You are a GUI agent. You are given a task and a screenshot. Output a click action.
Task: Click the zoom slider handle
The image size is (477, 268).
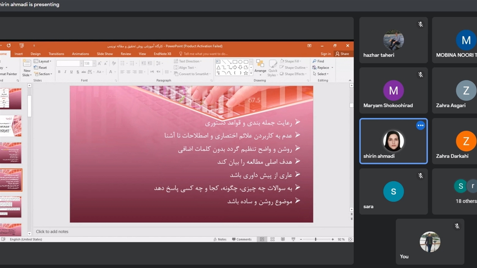point(316,239)
